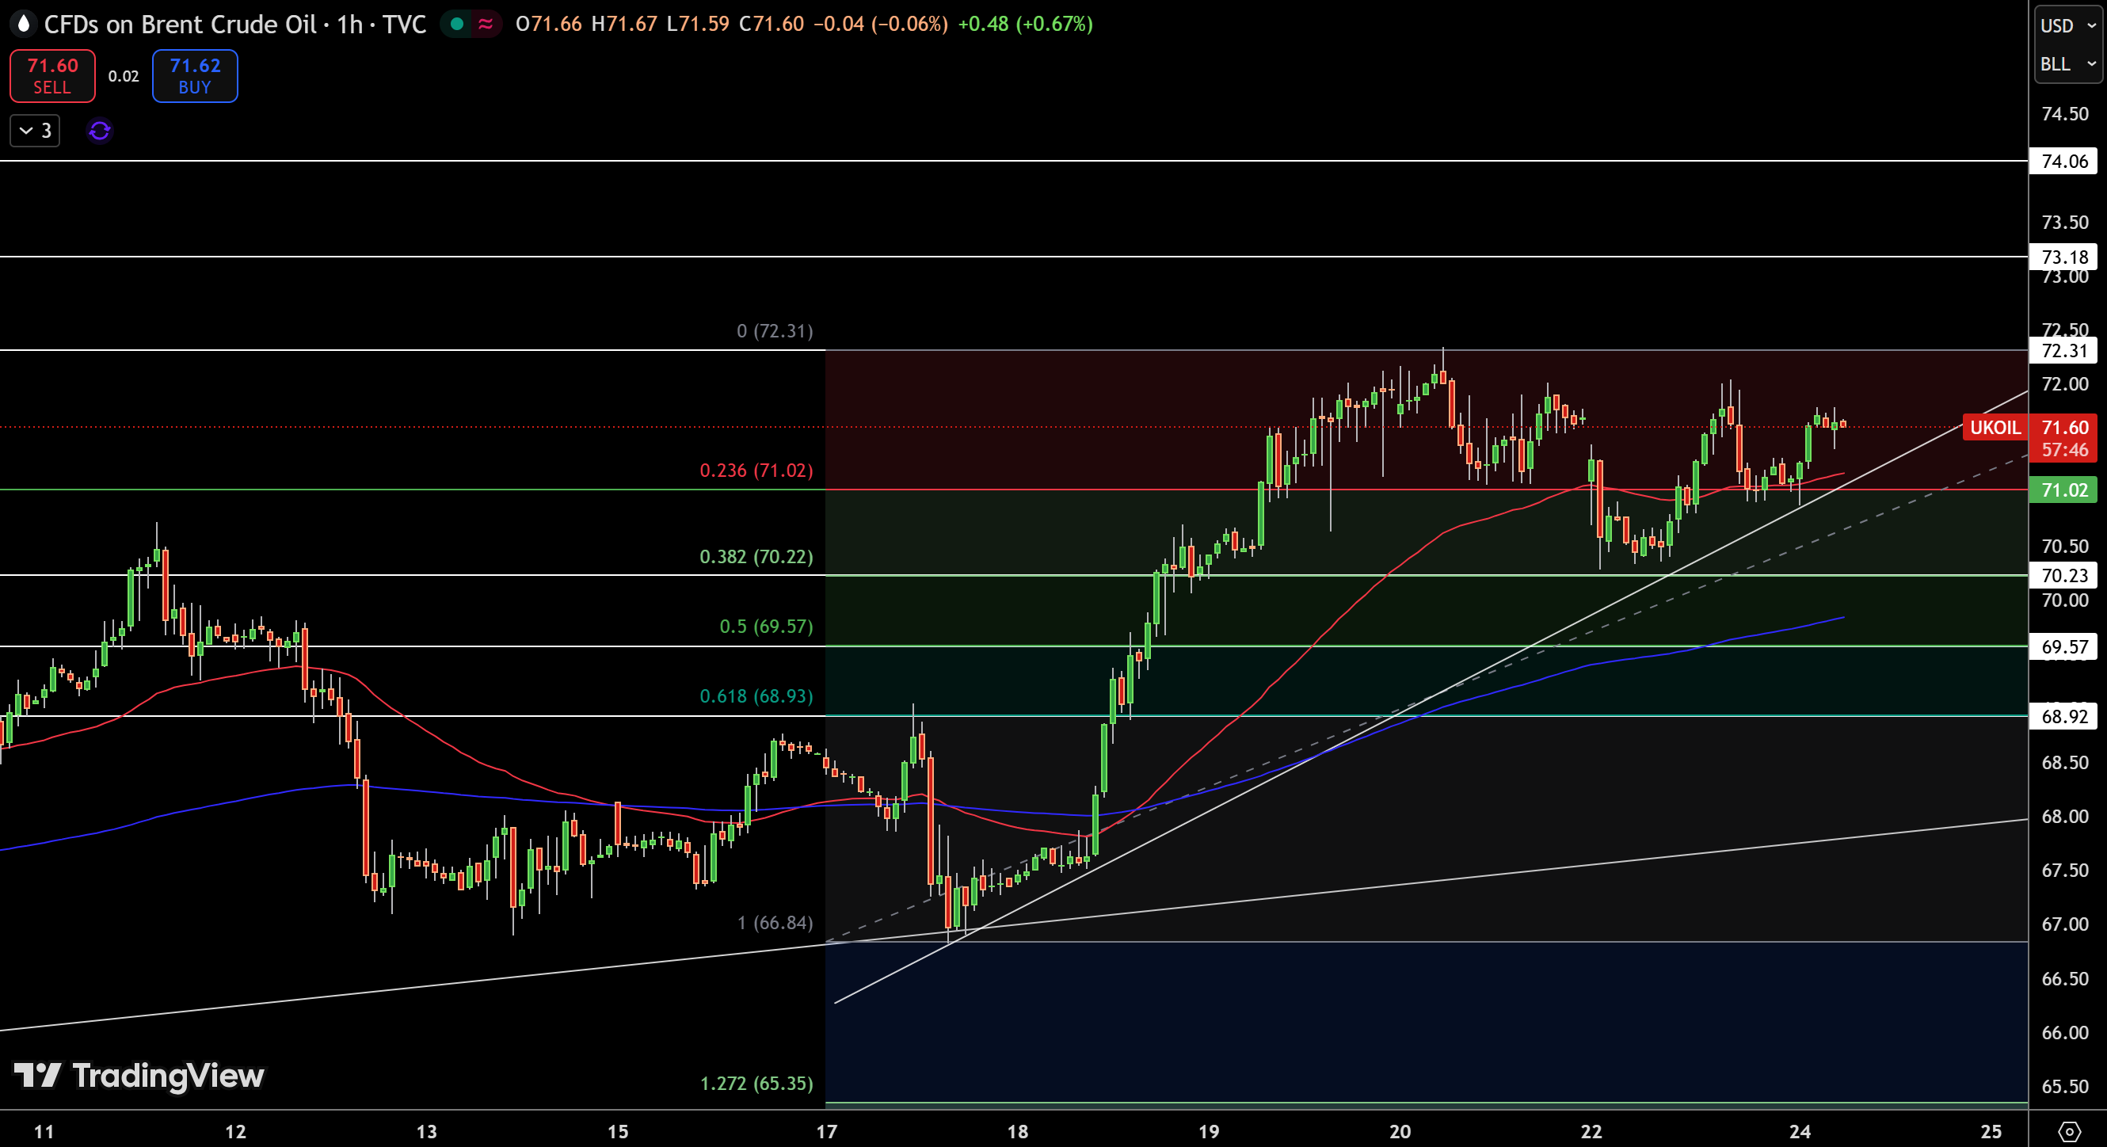Open the BLL unit dropdown
The image size is (2107, 1147).
tap(2067, 64)
